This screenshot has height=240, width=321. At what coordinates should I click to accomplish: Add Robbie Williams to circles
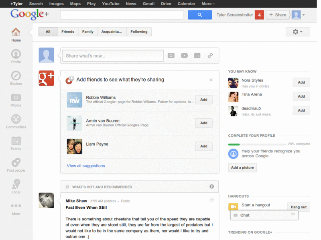[x=204, y=100]
